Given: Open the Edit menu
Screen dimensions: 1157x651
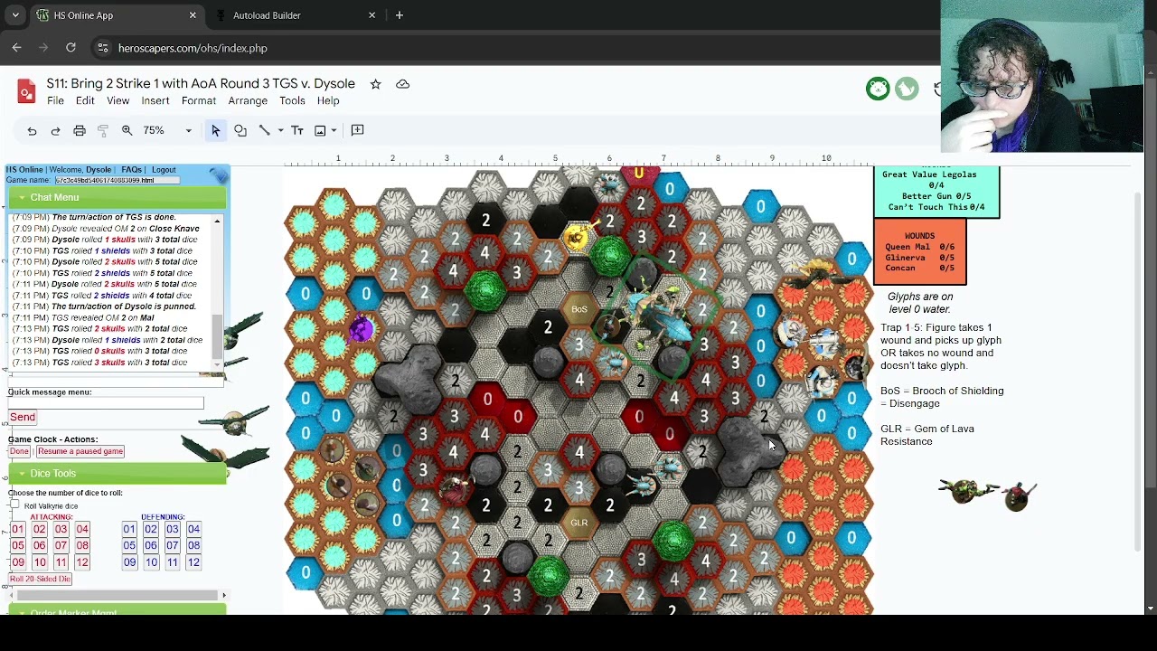Looking at the screenshot, I should (85, 101).
